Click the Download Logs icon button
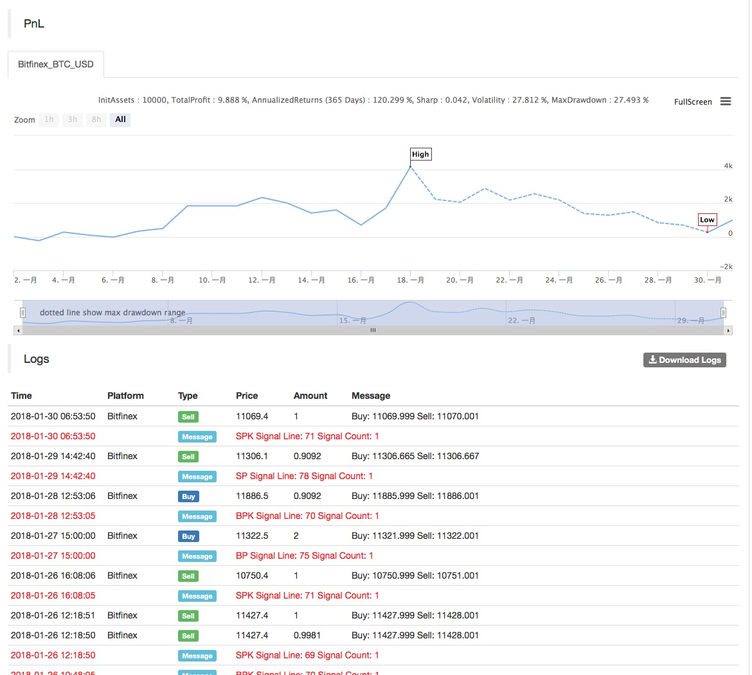 tap(653, 360)
